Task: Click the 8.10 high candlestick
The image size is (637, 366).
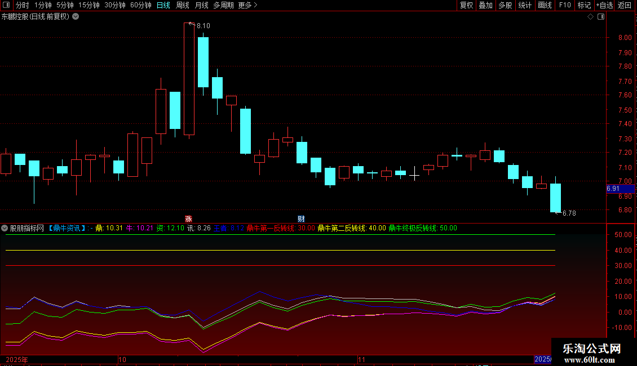Action: 189,79
